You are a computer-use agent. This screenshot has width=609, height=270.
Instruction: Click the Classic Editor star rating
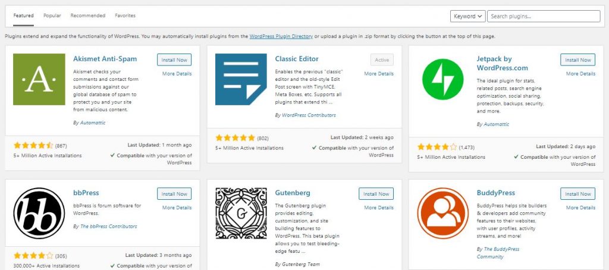pos(235,138)
